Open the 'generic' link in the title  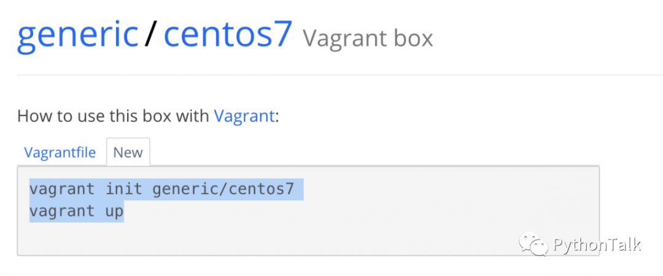(x=77, y=34)
